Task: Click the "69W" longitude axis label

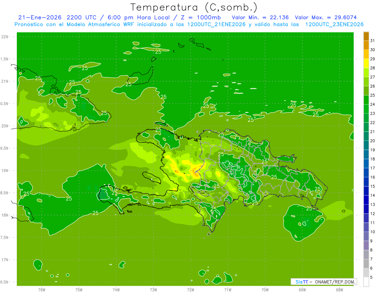Action: 302,290
